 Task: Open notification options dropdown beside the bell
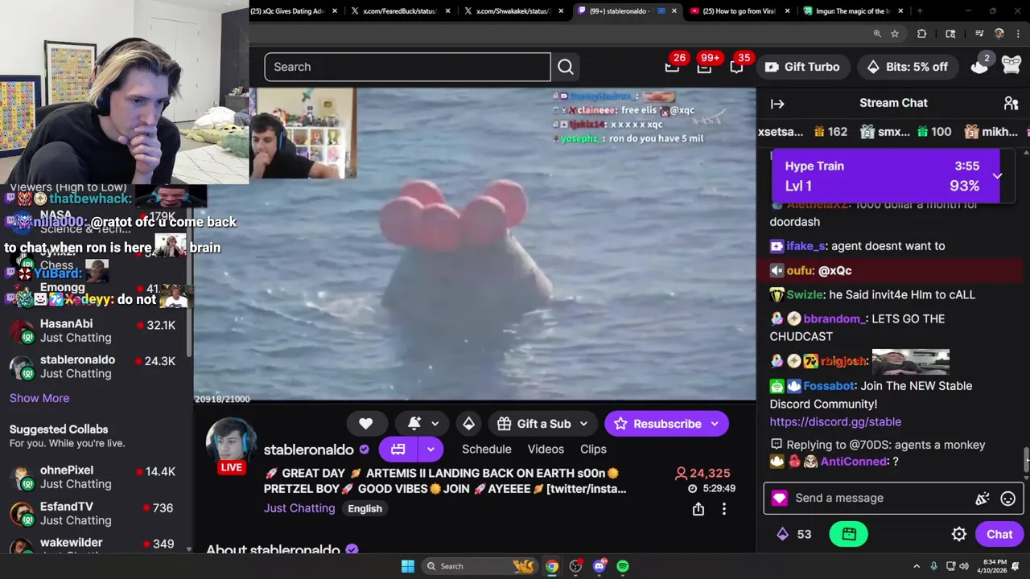[x=435, y=424]
